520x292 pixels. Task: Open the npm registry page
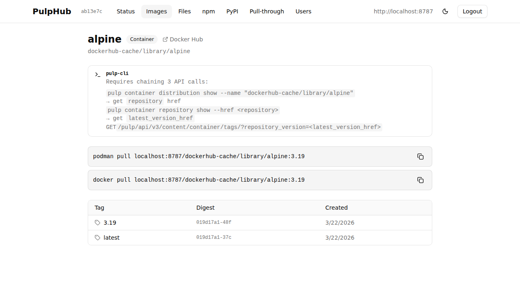click(208, 11)
